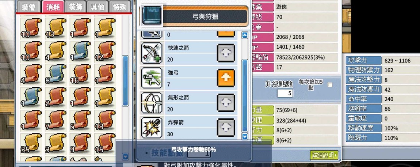Switch to the 裝備 inventory tab

point(28,7)
